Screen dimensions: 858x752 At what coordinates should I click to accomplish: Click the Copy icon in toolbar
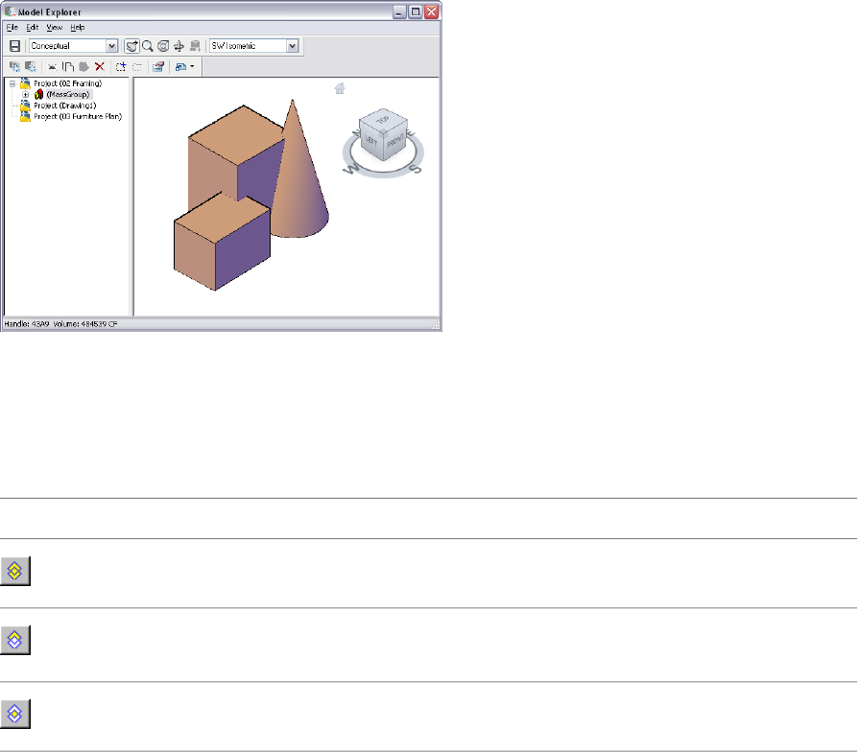(68, 67)
